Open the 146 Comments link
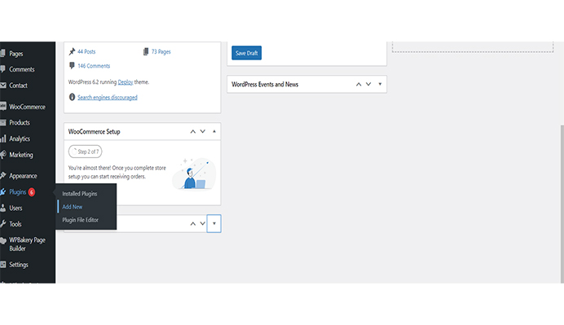The width and height of the screenshot is (564, 325). (x=94, y=66)
